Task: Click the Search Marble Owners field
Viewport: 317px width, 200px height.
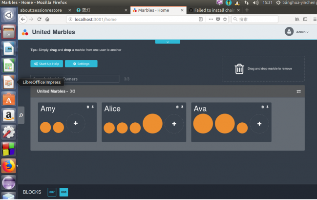Action: point(75,79)
